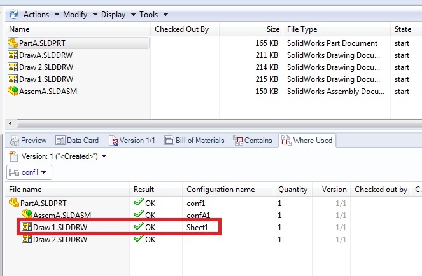Click the green OK checkmark for PartA.SLDPRT

pos(139,202)
